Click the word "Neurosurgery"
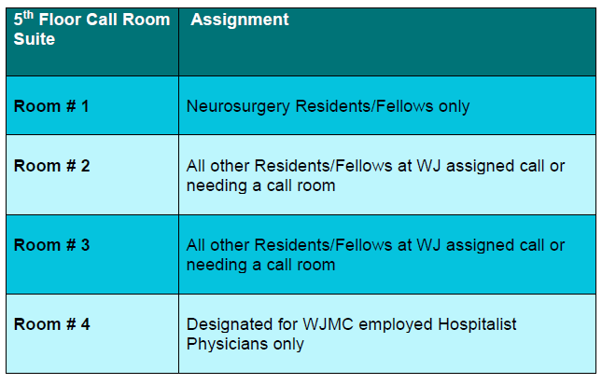 pos(238,106)
